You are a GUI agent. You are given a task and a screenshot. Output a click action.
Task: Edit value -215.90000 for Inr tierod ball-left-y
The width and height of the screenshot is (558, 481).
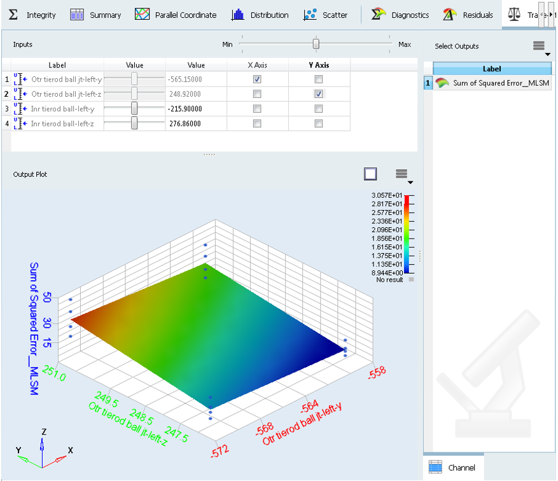click(x=196, y=109)
